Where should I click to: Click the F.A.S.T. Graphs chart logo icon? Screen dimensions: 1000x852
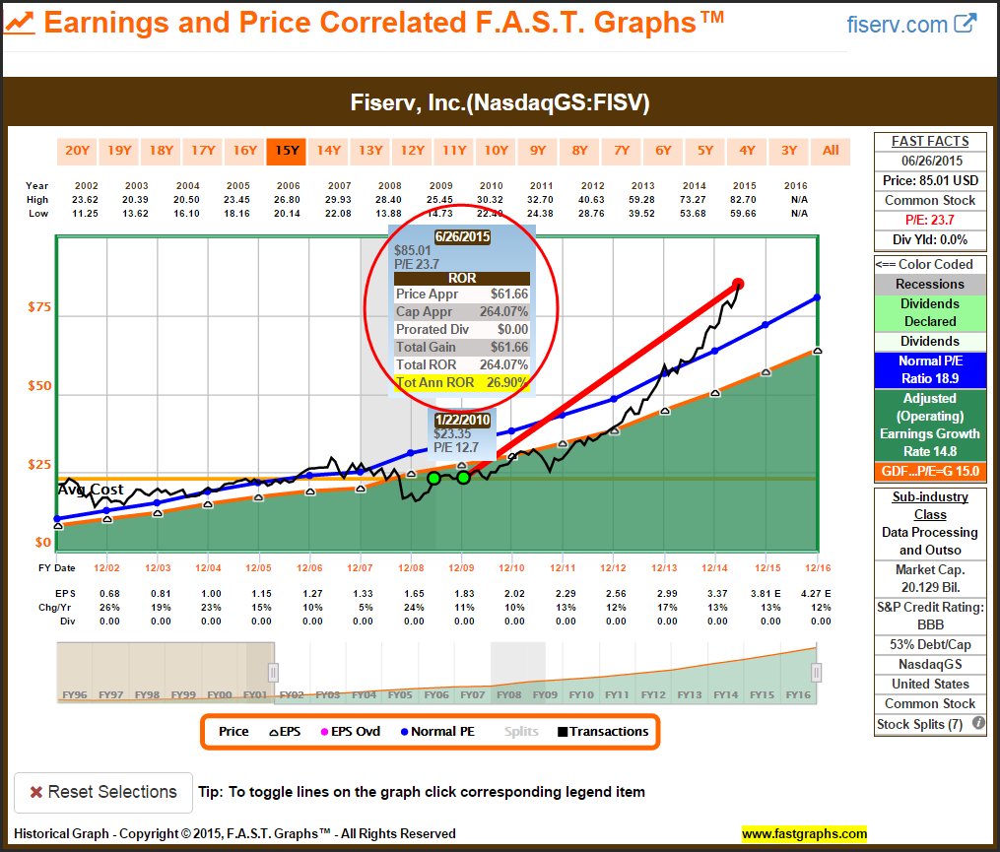click(22, 23)
